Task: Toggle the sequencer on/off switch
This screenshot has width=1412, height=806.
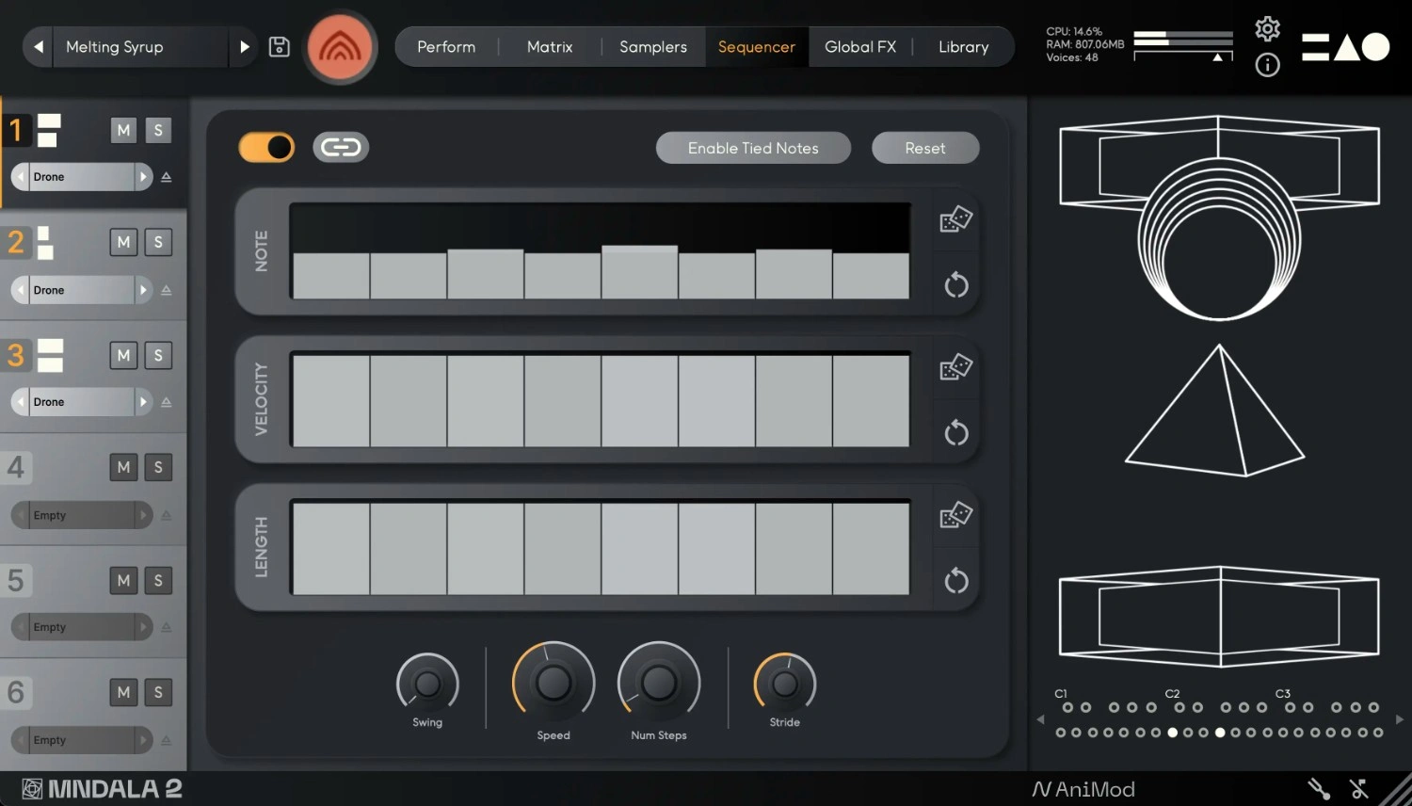Action: click(265, 147)
